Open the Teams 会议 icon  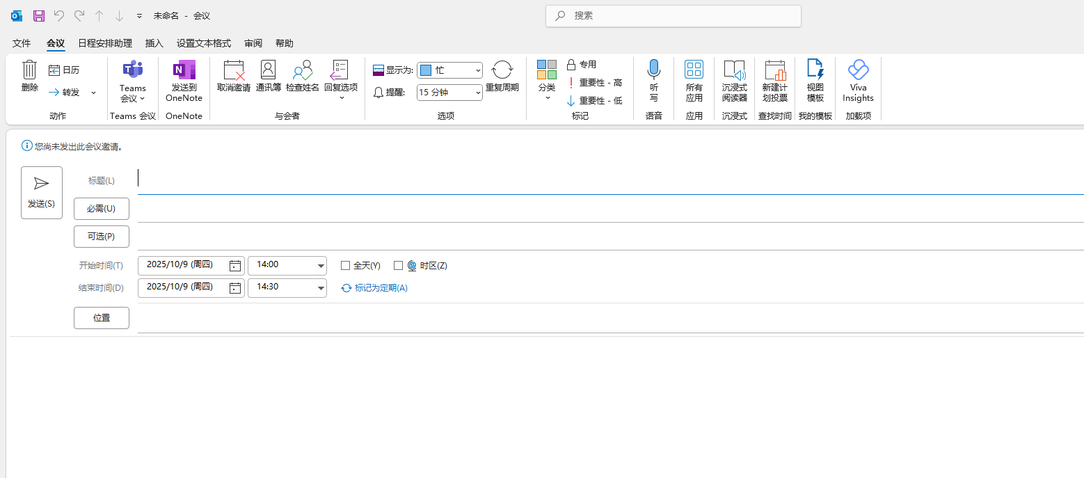[132, 70]
